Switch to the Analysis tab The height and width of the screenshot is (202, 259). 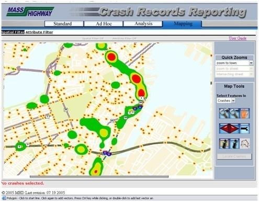click(143, 24)
